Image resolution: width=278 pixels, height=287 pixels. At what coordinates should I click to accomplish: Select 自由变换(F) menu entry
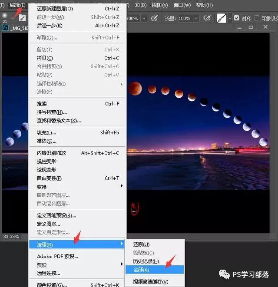[78, 178]
